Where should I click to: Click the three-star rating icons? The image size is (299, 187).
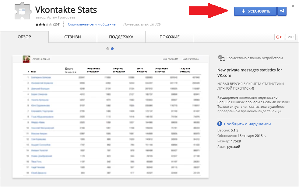[44, 24]
